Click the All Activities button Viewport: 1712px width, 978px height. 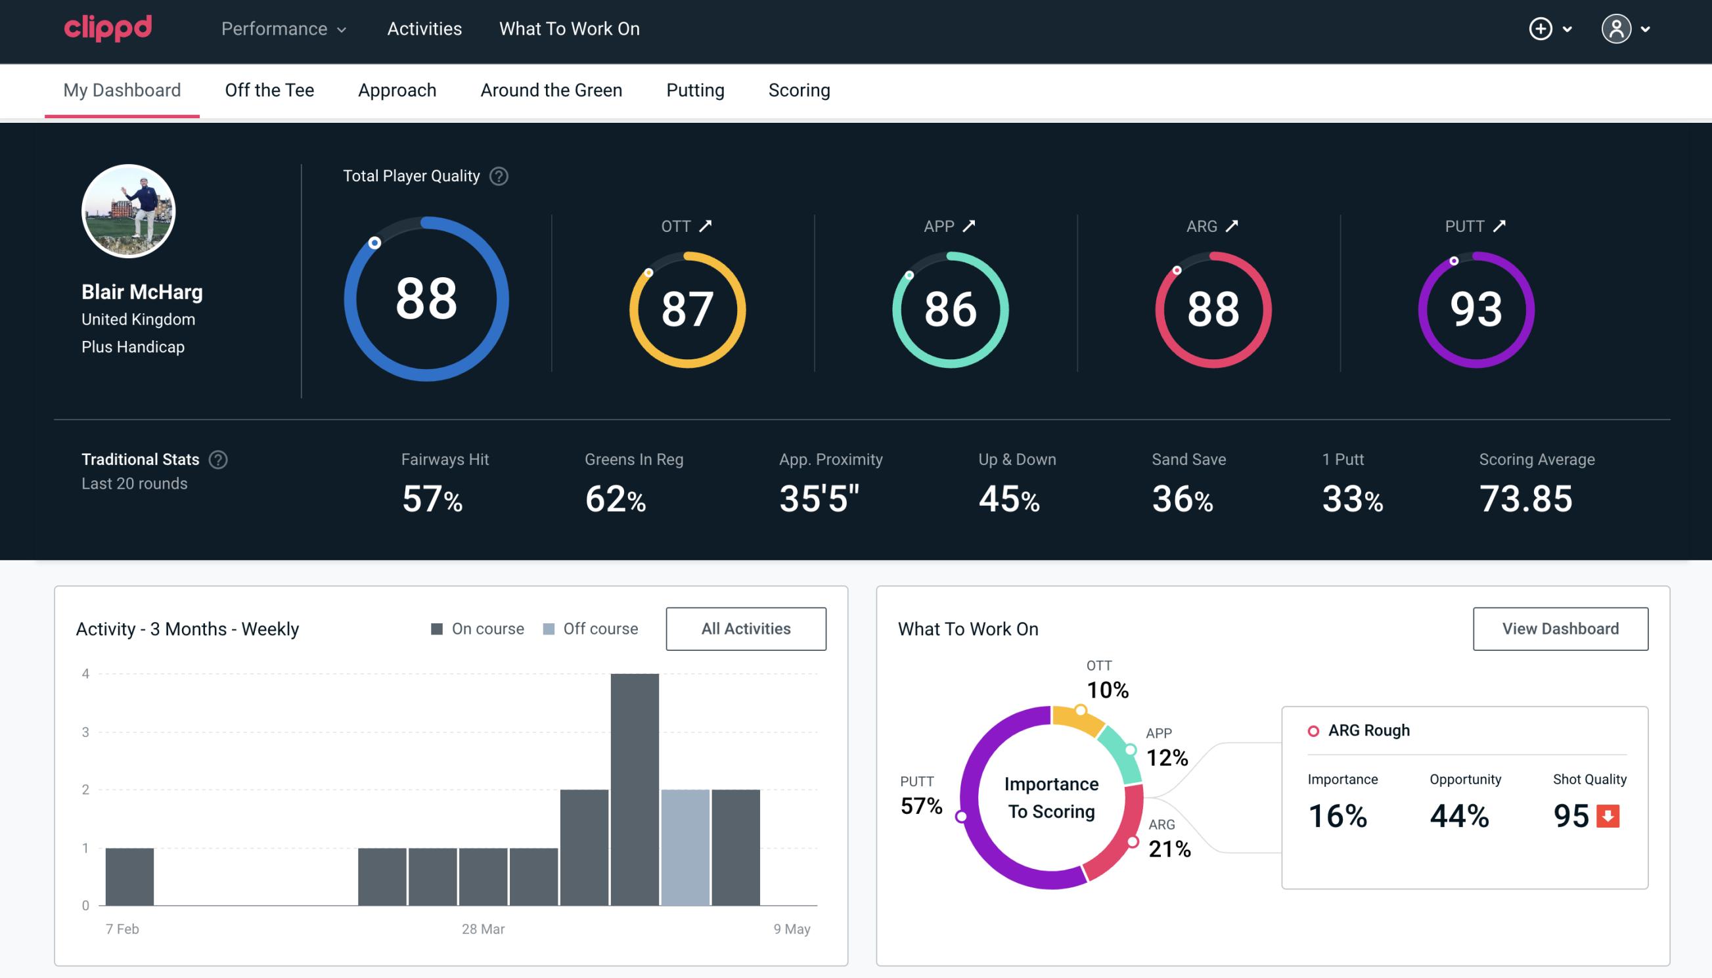[746, 628]
